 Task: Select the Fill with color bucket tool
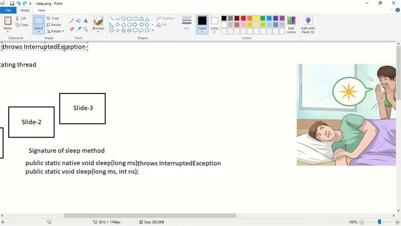(78, 21)
